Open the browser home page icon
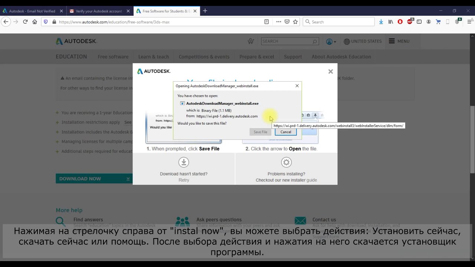The height and width of the screenshot is (267, 475). 35,22
